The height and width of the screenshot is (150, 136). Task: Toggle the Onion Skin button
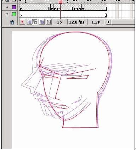click(x=29, y=22)
